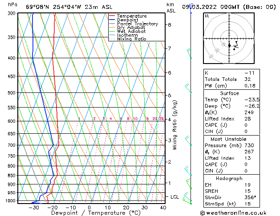
Task: Click the 40 temperature axis label
Action: (x=163, y=208)
